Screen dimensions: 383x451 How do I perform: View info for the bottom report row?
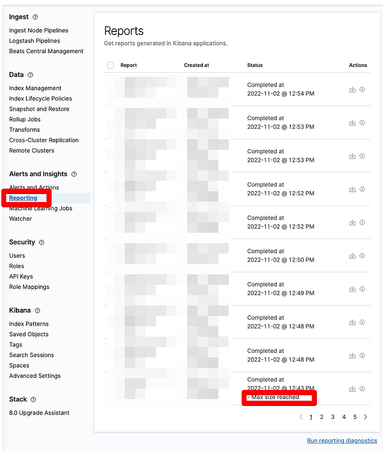pyautogui.click(x=362, y=389)
